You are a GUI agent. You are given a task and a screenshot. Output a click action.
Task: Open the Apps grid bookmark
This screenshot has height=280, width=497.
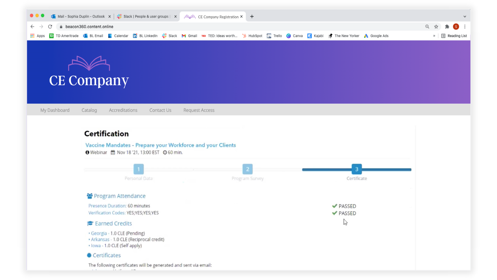[38, 36]
